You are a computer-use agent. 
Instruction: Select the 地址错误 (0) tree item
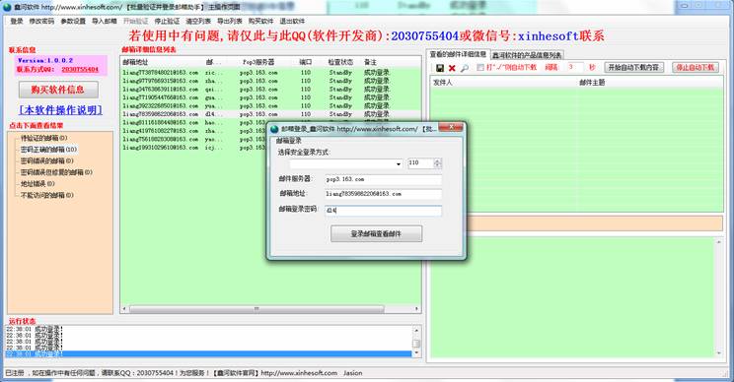[x=37, y=183]
